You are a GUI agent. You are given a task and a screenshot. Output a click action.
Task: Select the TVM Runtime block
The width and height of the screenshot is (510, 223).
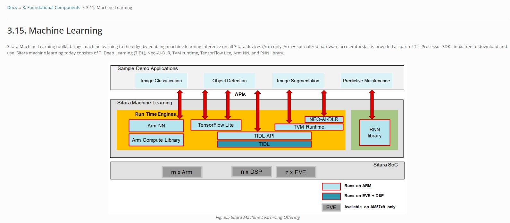309,127
